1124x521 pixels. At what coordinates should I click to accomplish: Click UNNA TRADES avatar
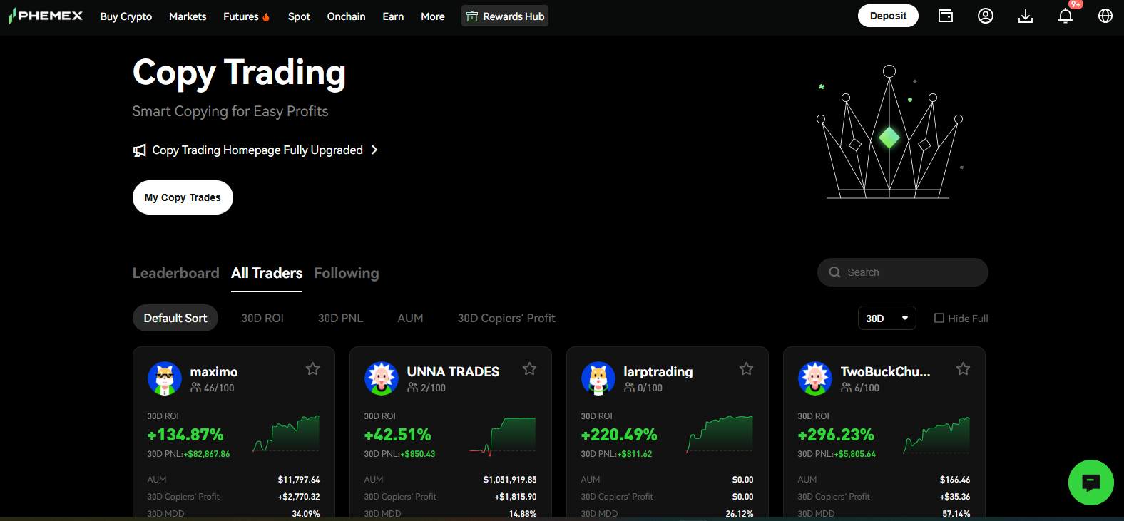(x=382, y=378)
